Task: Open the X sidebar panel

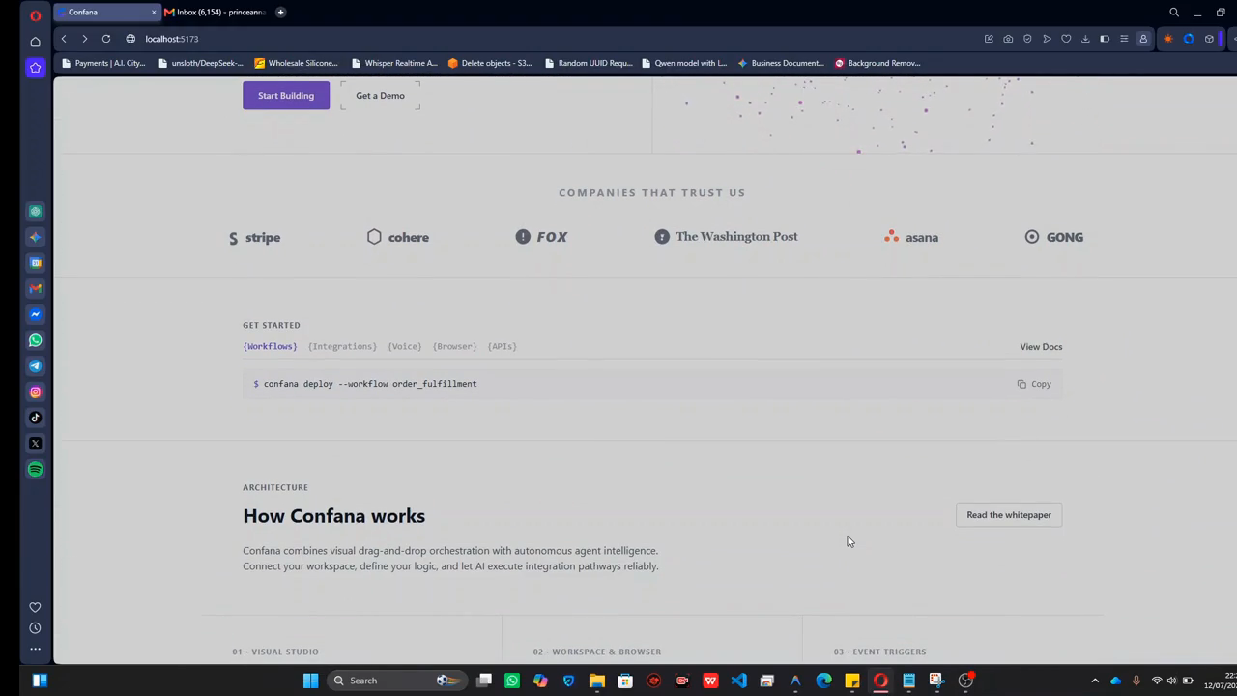Action: click(36, 444)
